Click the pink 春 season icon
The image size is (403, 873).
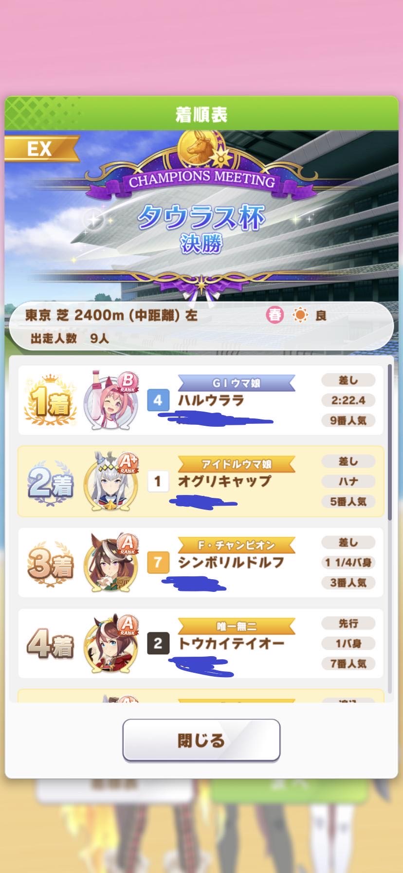pyautogui.click(x=275, y=315)
